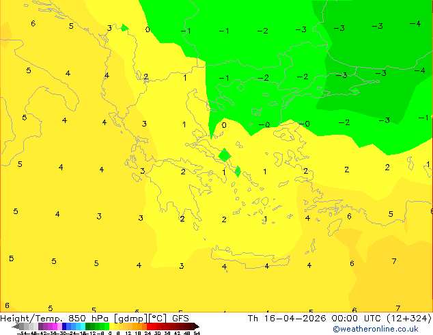Click the "850 hPa" pressure level text
The width and height of the screenshot is (433, 335).
(x=88, y=318)
